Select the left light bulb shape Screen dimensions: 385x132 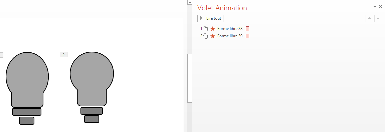[27, 80]
